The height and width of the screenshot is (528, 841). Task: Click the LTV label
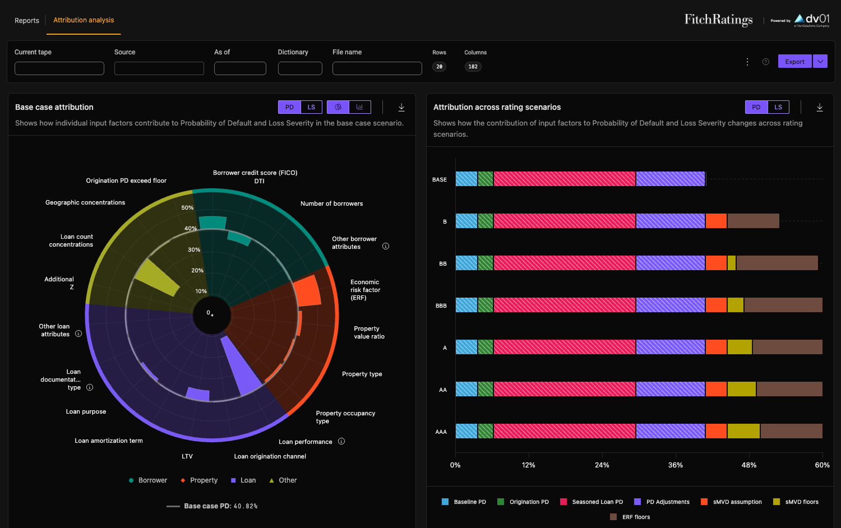[187, 456]
